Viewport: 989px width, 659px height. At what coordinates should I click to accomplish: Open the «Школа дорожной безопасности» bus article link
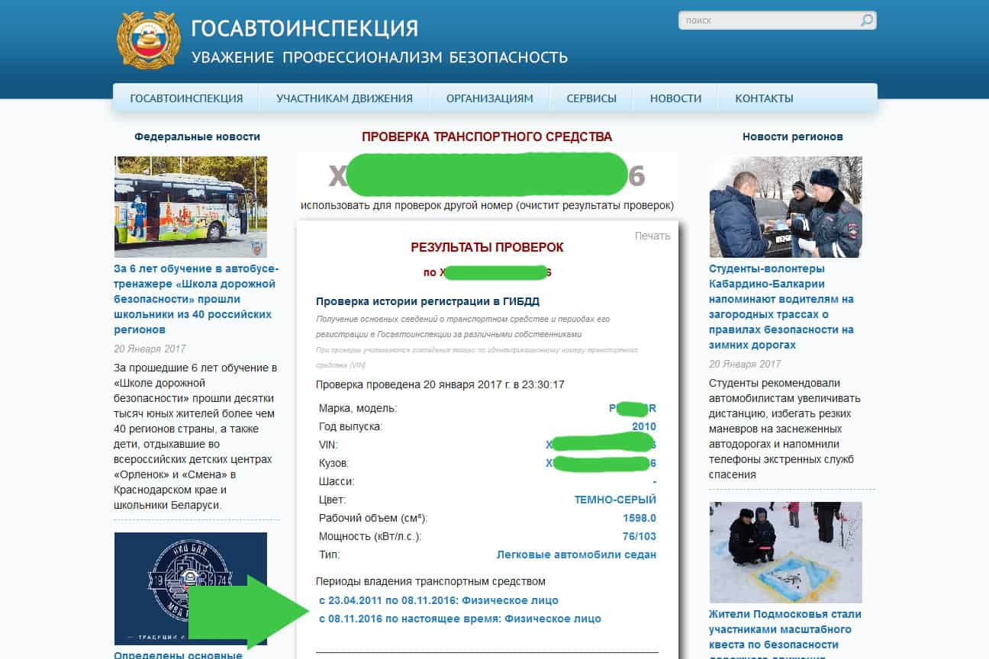tap(195, 299)
